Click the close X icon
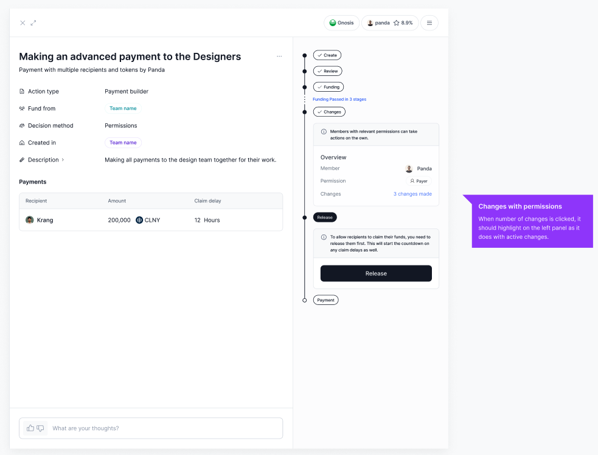 [x=23, y=23]
